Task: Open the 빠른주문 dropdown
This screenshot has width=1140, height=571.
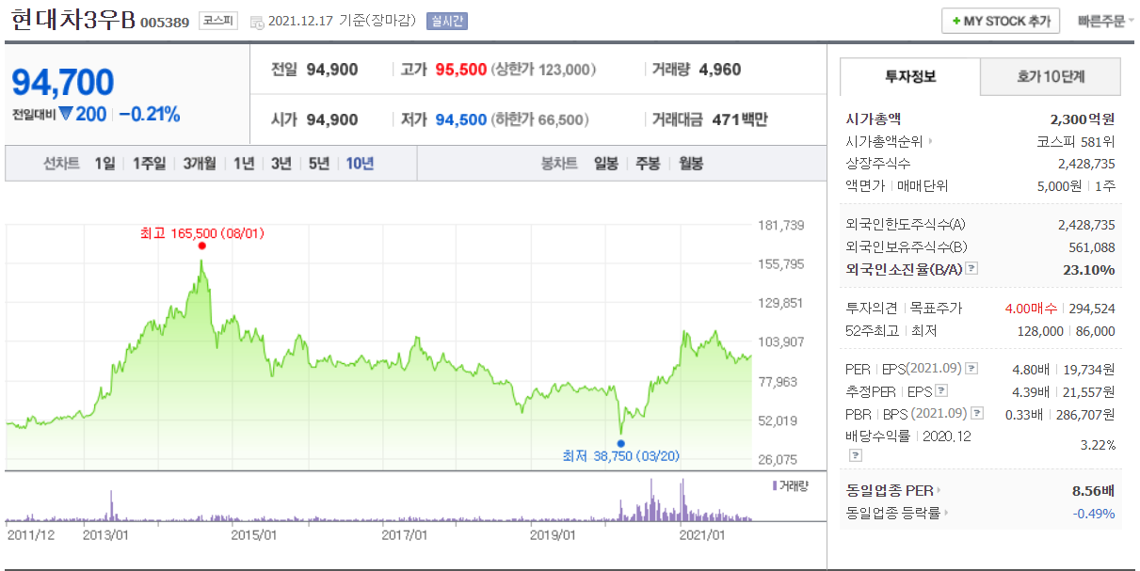Action: coord(1105,21)
